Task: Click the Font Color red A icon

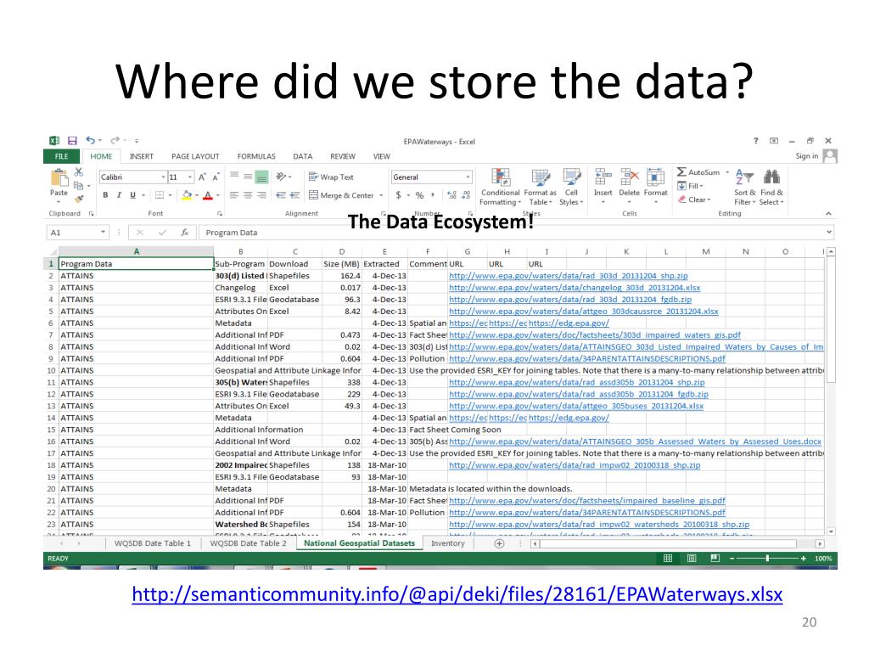Action: click(x=208, y=195)
